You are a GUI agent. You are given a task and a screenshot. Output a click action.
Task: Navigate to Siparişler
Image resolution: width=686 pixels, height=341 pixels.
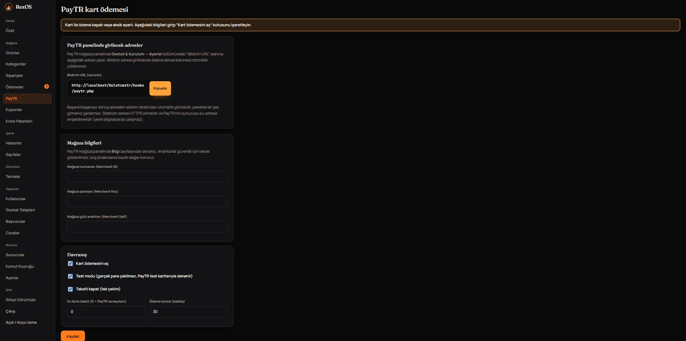click(27, 75)
